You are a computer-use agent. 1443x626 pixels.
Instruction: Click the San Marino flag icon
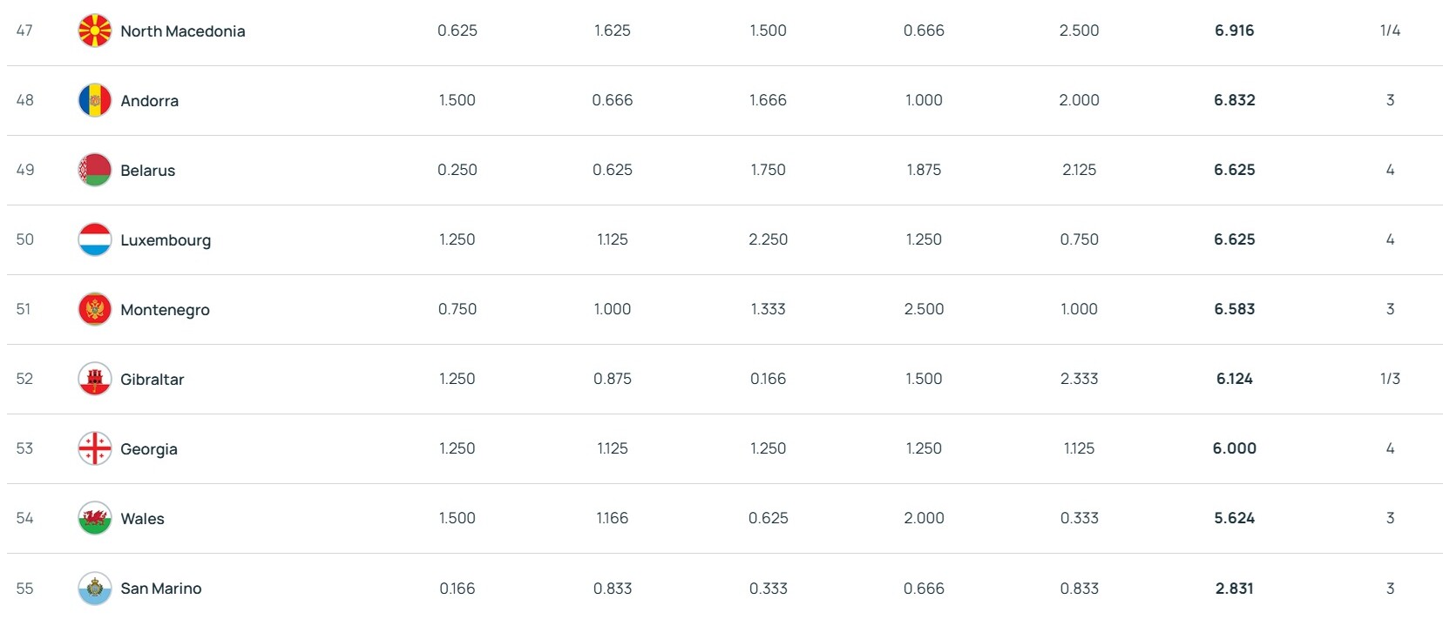[94, 588]
